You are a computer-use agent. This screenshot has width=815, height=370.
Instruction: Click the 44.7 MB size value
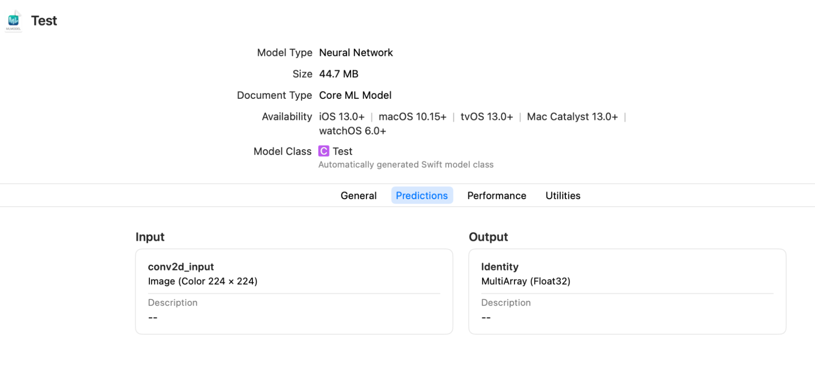click(338, 74)
